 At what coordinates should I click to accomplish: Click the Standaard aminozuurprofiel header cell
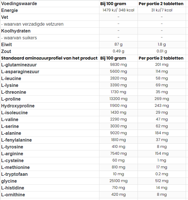click(49, 58)
